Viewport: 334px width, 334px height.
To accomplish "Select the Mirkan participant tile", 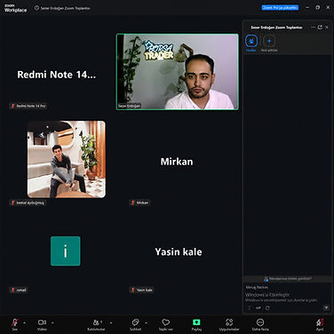I will coord(177,162).
